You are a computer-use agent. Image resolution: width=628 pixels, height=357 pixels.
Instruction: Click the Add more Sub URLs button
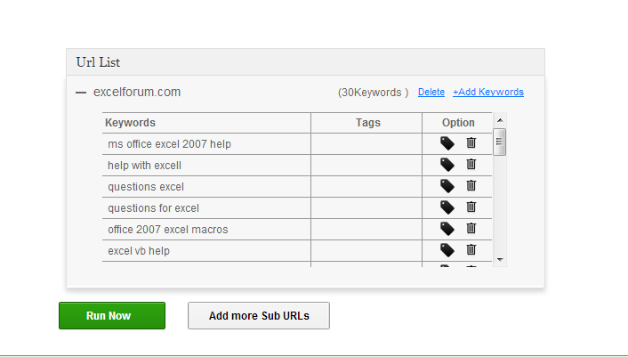pyautogui.click(x=259, y=316)
